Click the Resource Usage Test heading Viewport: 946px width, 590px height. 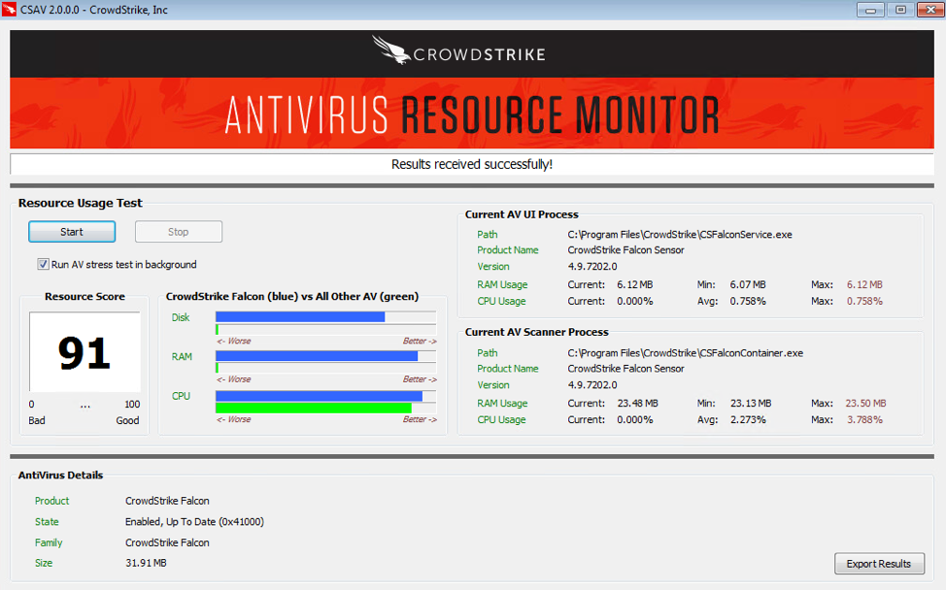pos(81,203)
